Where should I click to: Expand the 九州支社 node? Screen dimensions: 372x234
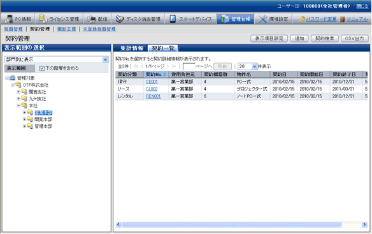coord(18,99)
